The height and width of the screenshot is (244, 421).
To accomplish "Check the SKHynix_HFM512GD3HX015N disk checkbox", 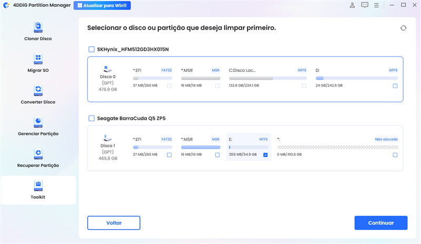I will tap(92, 49).
